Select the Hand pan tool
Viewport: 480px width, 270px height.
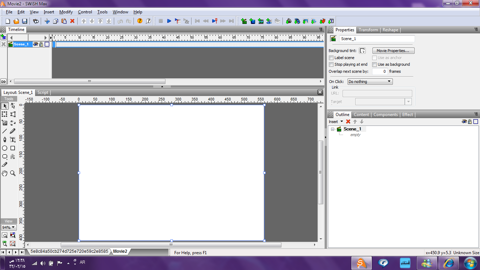pyautogui.click(x=5, y=173)
